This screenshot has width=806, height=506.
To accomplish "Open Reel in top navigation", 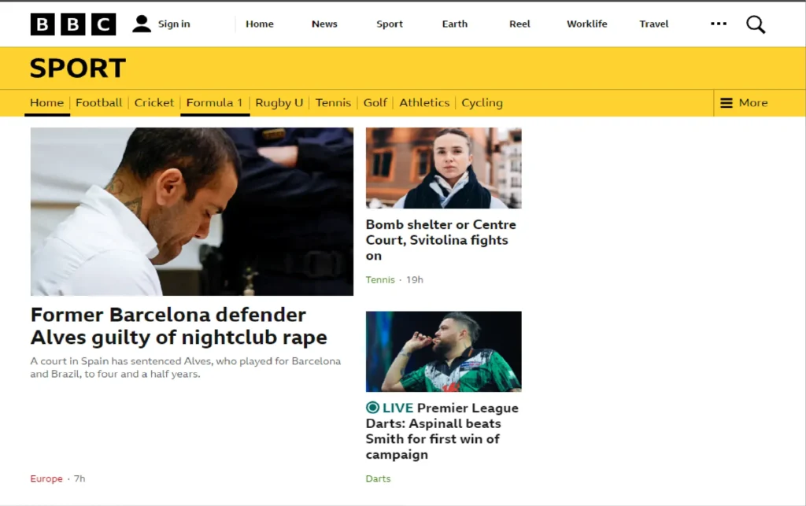I will pos(519,24).
